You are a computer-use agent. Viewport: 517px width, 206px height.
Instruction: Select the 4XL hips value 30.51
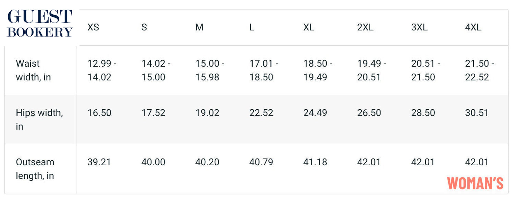click(x=477, y=113)
